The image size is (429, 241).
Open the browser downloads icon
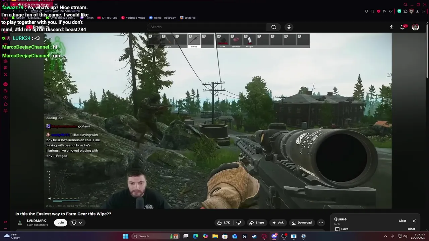(417, 11)
